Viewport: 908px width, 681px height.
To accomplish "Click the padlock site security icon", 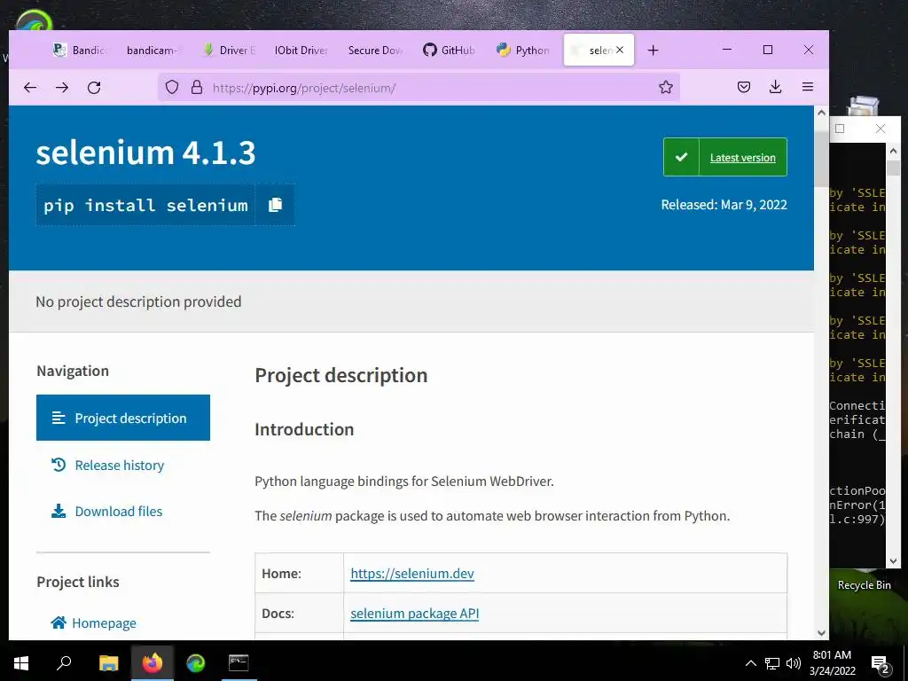I will (197, 88).
